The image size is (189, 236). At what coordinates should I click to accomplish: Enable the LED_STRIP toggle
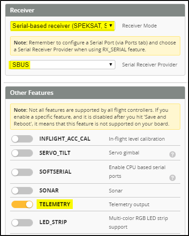(x=22, y=223)
